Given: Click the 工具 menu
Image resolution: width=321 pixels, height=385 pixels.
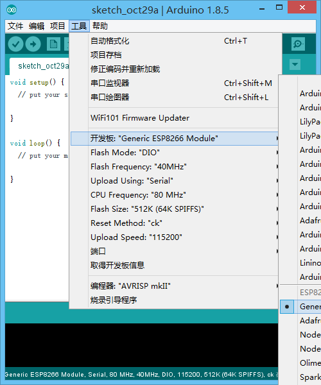Looking at the screenshot, I should (x=79, y=26).
